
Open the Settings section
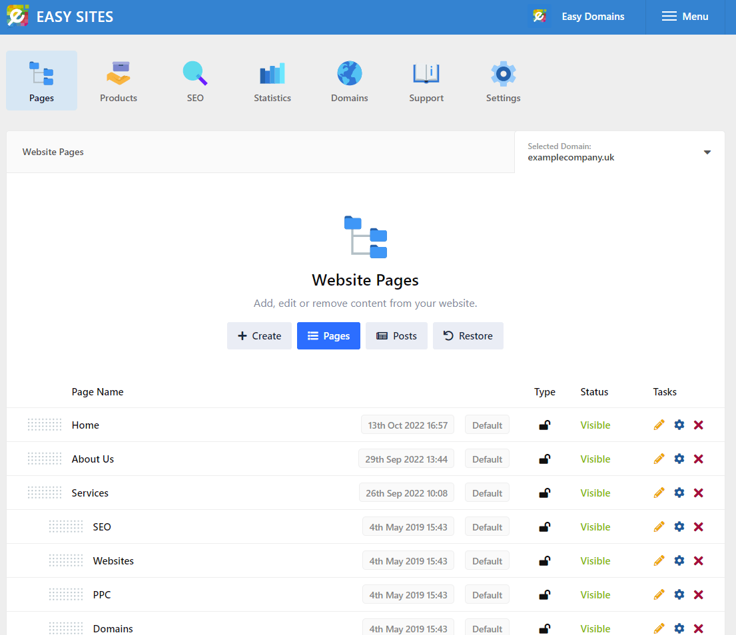coord(503,80)
